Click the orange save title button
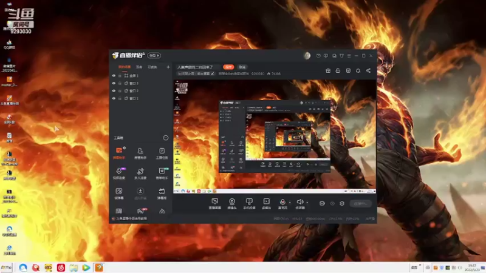 (x=228, y=67)
